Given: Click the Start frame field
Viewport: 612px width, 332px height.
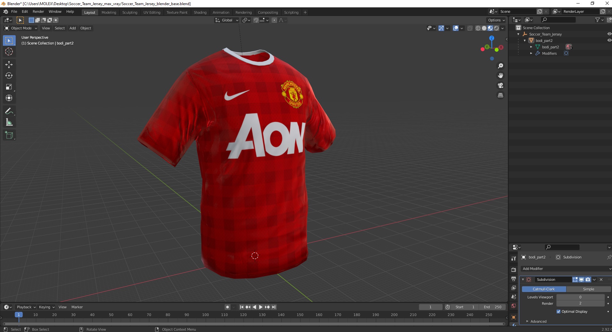Looking at the screenshot, I should tap(465, 307).
